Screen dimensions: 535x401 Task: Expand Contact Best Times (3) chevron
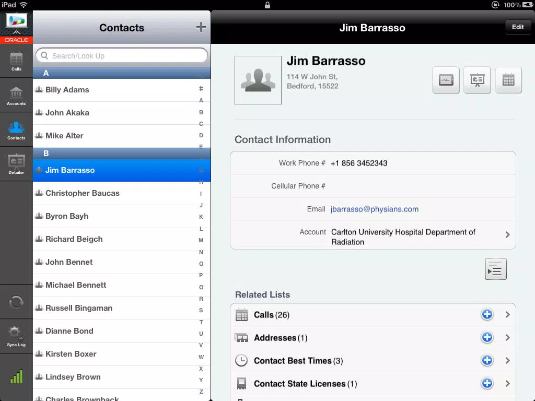tap(507, 360)
